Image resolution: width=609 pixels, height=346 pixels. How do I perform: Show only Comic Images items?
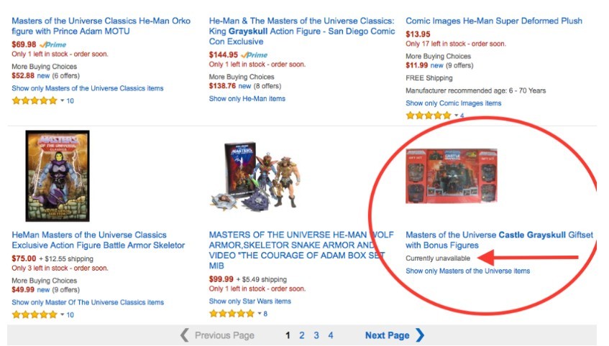click(453, 103)
